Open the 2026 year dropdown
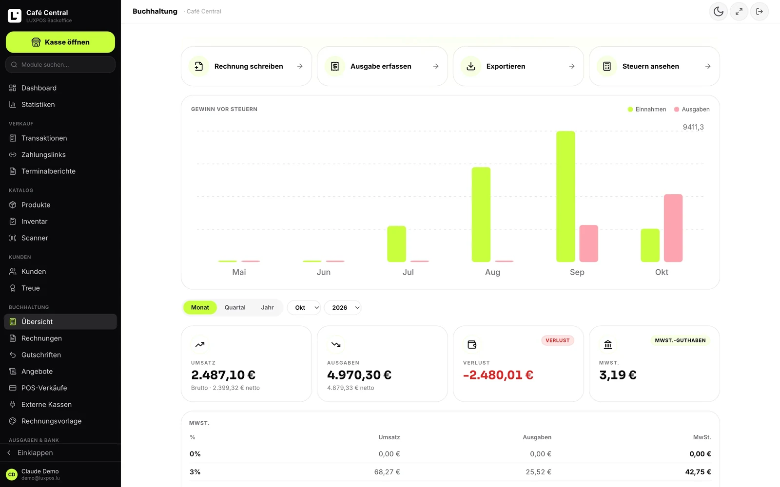780x487 pixels. [x=343, y=307]
